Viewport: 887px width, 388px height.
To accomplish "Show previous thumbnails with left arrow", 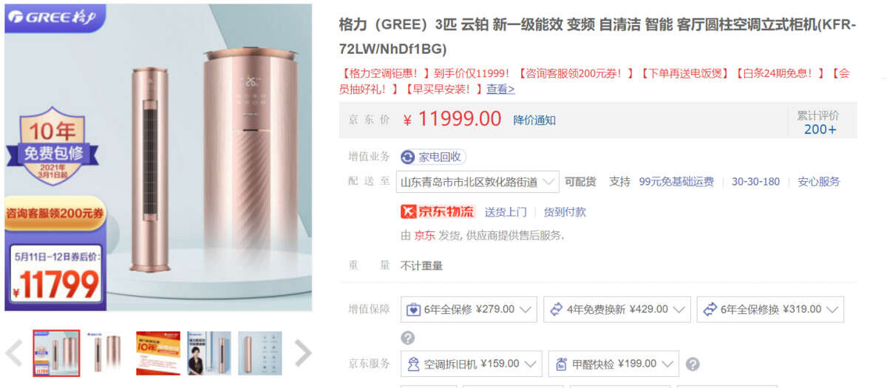I will click(x=14, y=353).
